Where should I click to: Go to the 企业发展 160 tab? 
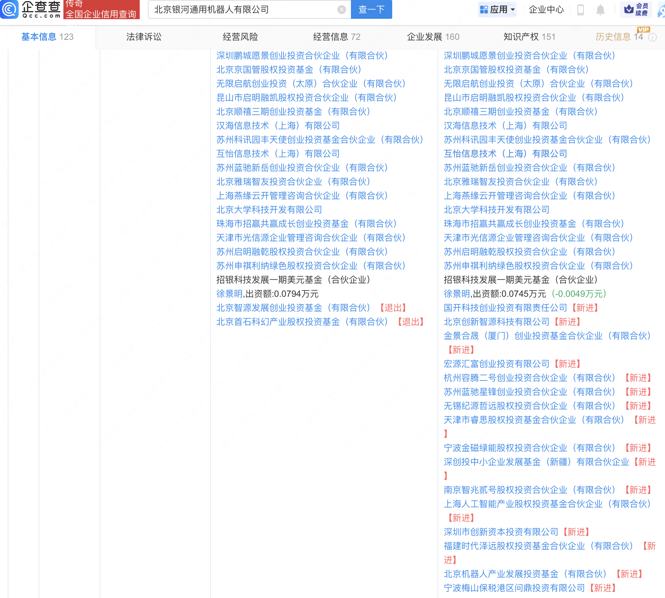433,37
